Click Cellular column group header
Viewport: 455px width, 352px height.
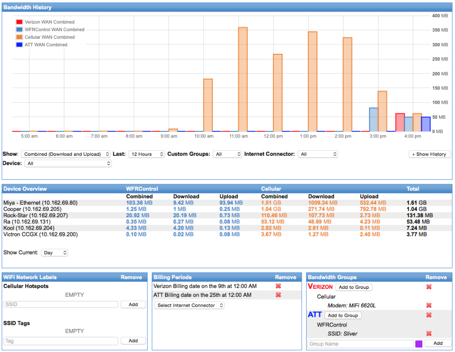coord(271,189)
